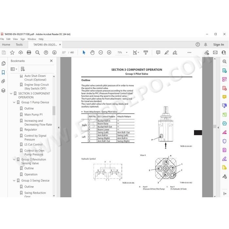This screenshot has width=229, height=229.
Task: Go to the next page arrow
Action: [54, 52]
